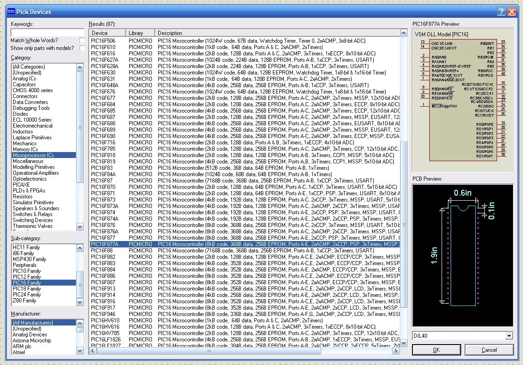Select PIC16F887 device row
The height and width of the screenshot is (365, 523).
point(245,282)
